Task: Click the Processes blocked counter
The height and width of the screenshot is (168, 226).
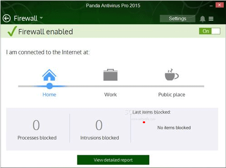Action: point(37,125)
